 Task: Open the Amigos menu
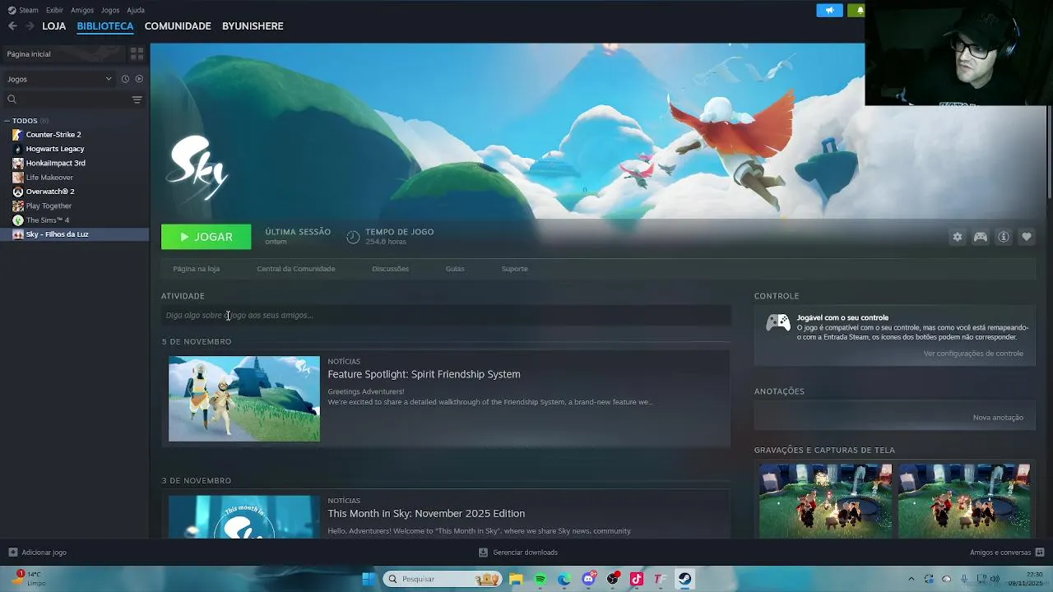point(82,10)
